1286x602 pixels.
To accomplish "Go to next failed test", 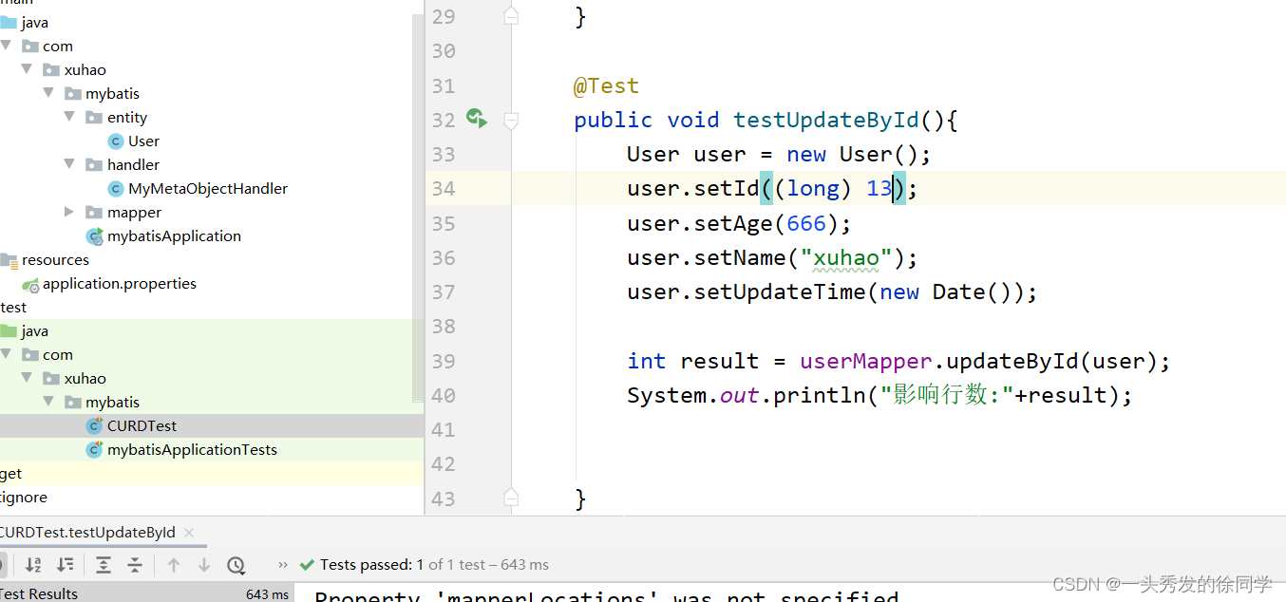I will tap(203, 565).
